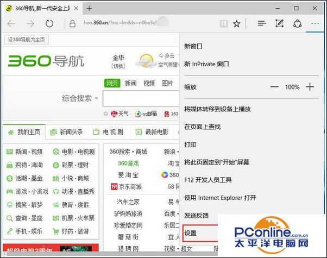Click the lock icon in address bar
327x258 pixels.
[x=72, y=23]
